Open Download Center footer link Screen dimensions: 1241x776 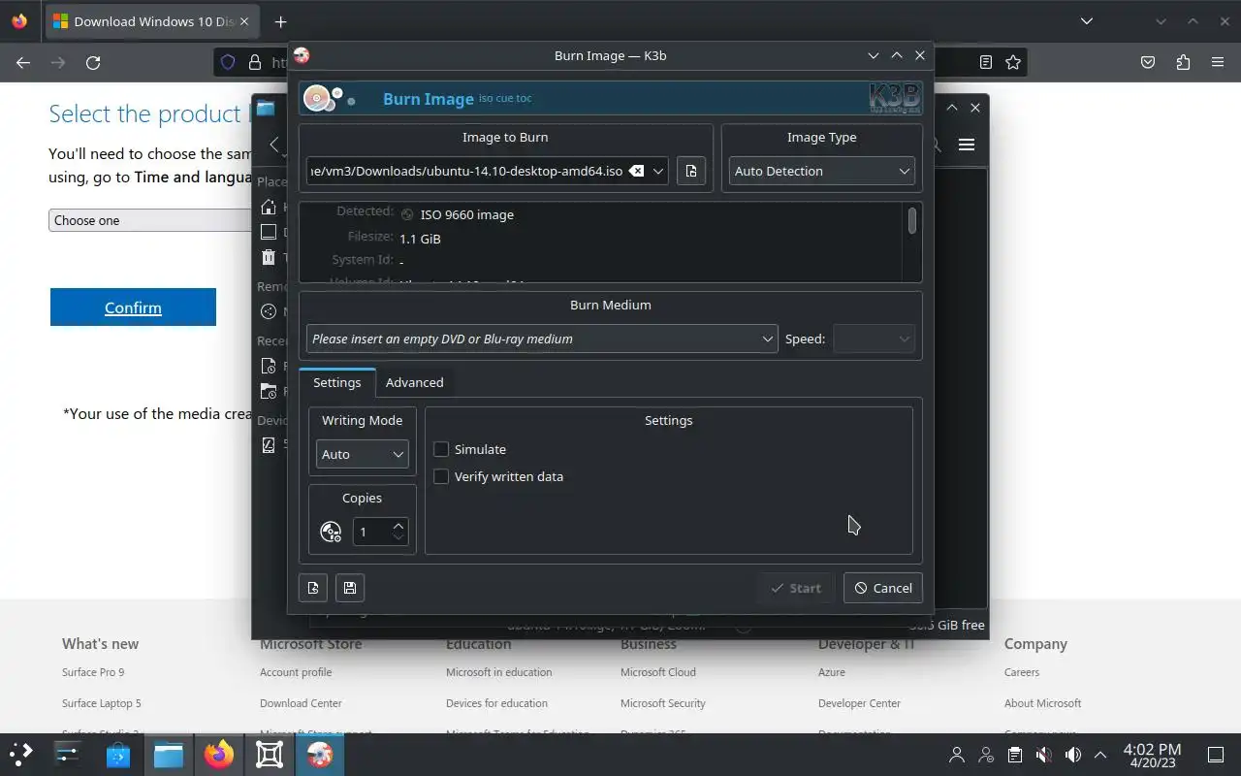pos(301,703)
